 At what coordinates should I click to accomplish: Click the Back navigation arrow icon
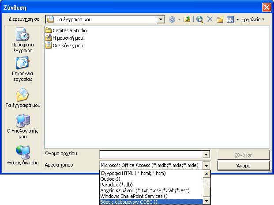[172, 19]
